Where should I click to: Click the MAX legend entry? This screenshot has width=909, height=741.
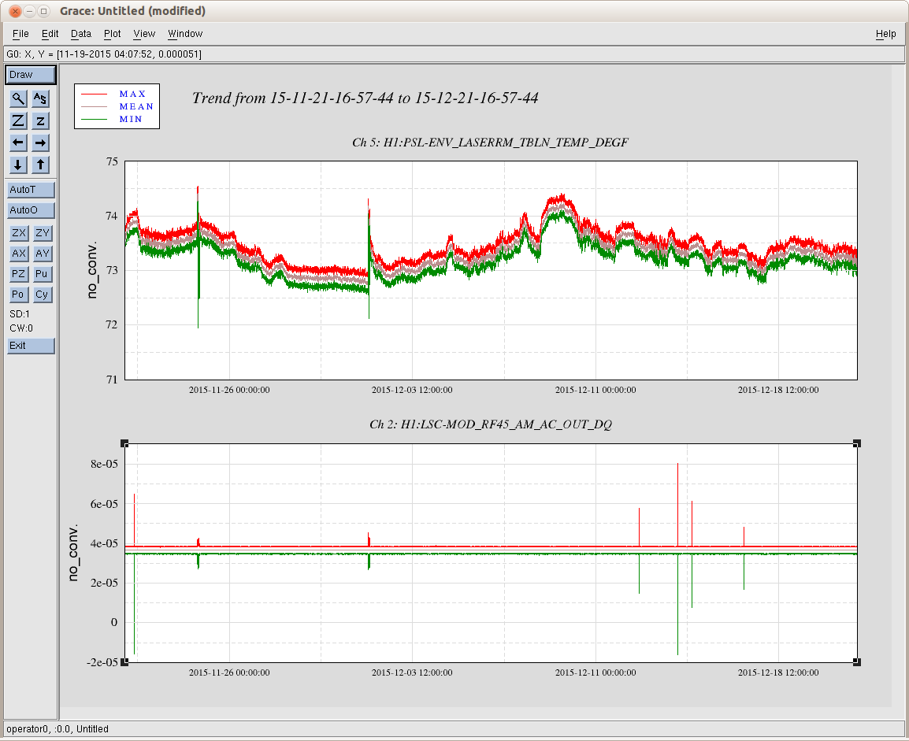pyautogui.click(x=133, y=94)
